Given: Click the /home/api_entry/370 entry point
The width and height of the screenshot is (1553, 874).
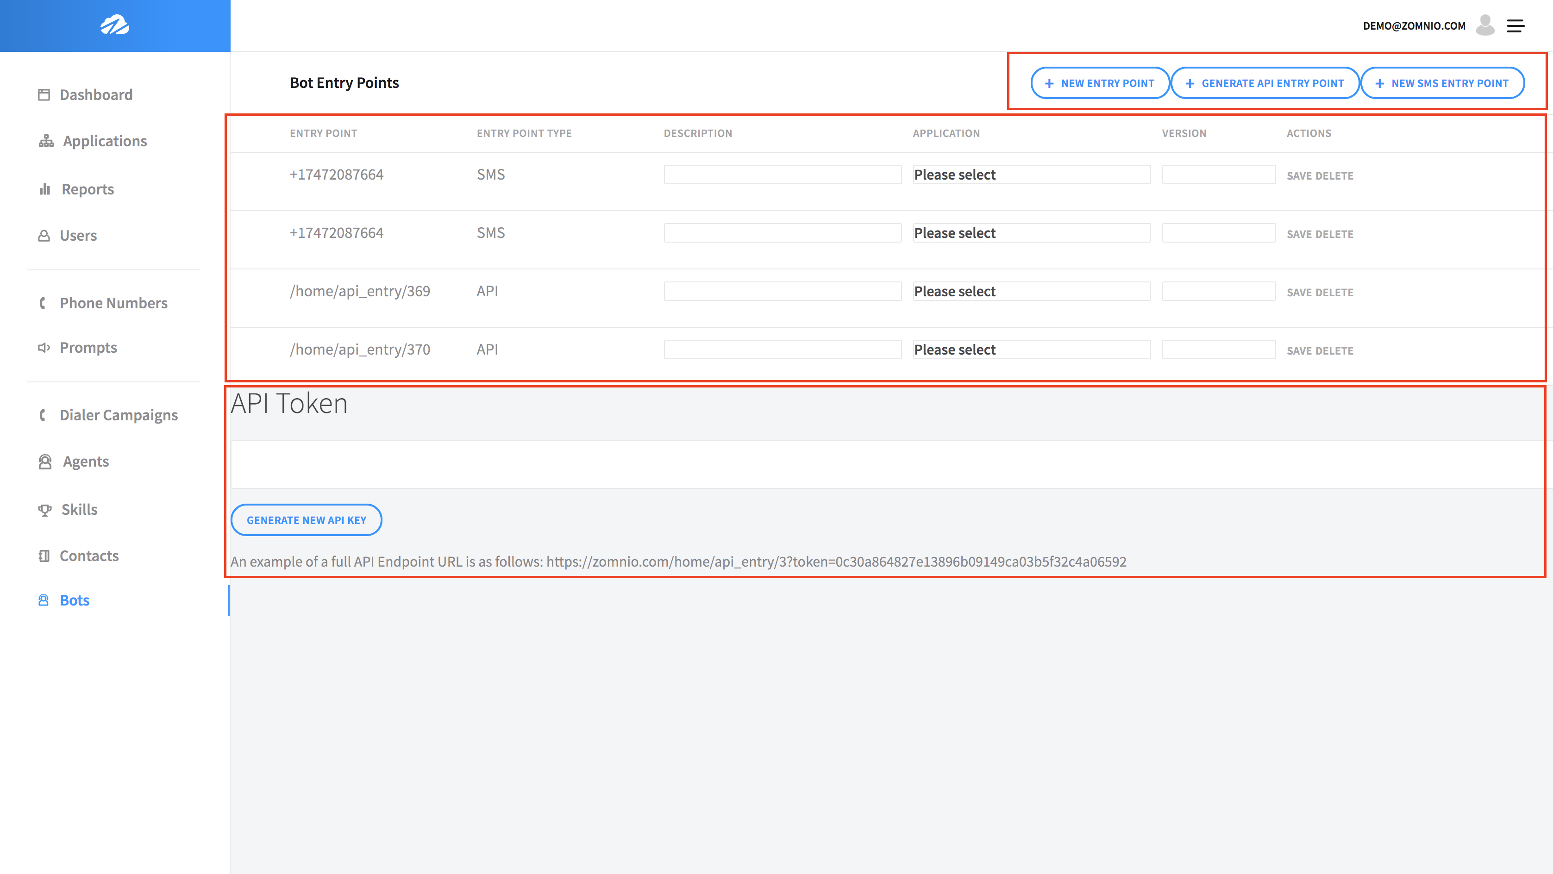Looking at the screenshot, I should click(x=360, y=350).
